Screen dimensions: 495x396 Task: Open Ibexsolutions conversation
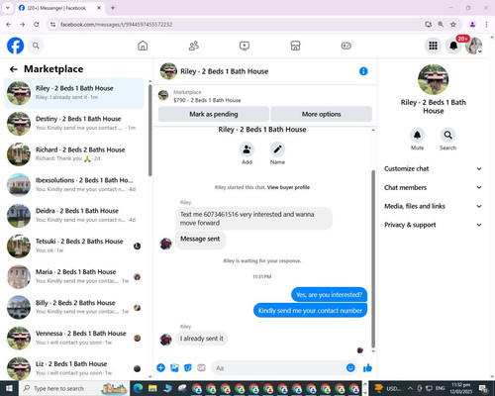pyautogui.click(x=74, y=185)
